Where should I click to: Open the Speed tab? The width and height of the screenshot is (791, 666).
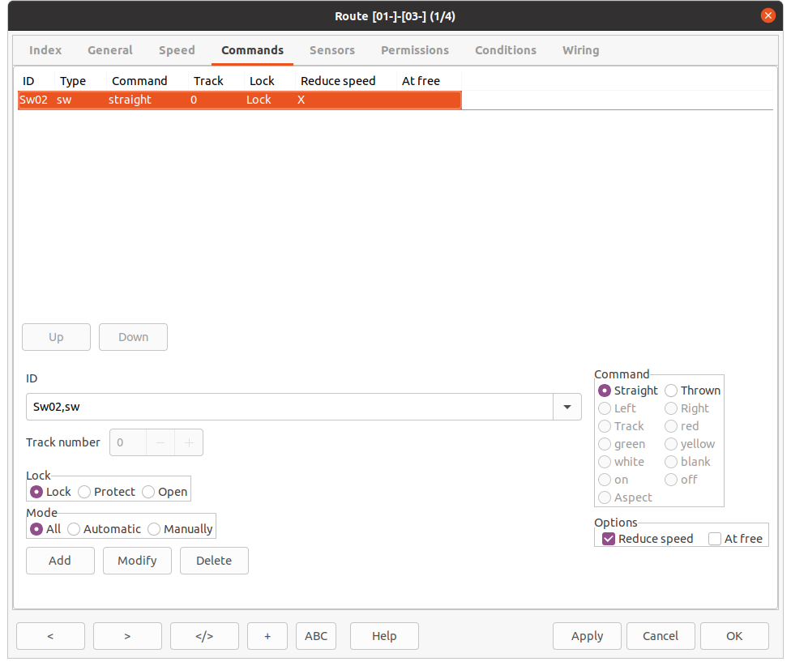click(177, 50)
